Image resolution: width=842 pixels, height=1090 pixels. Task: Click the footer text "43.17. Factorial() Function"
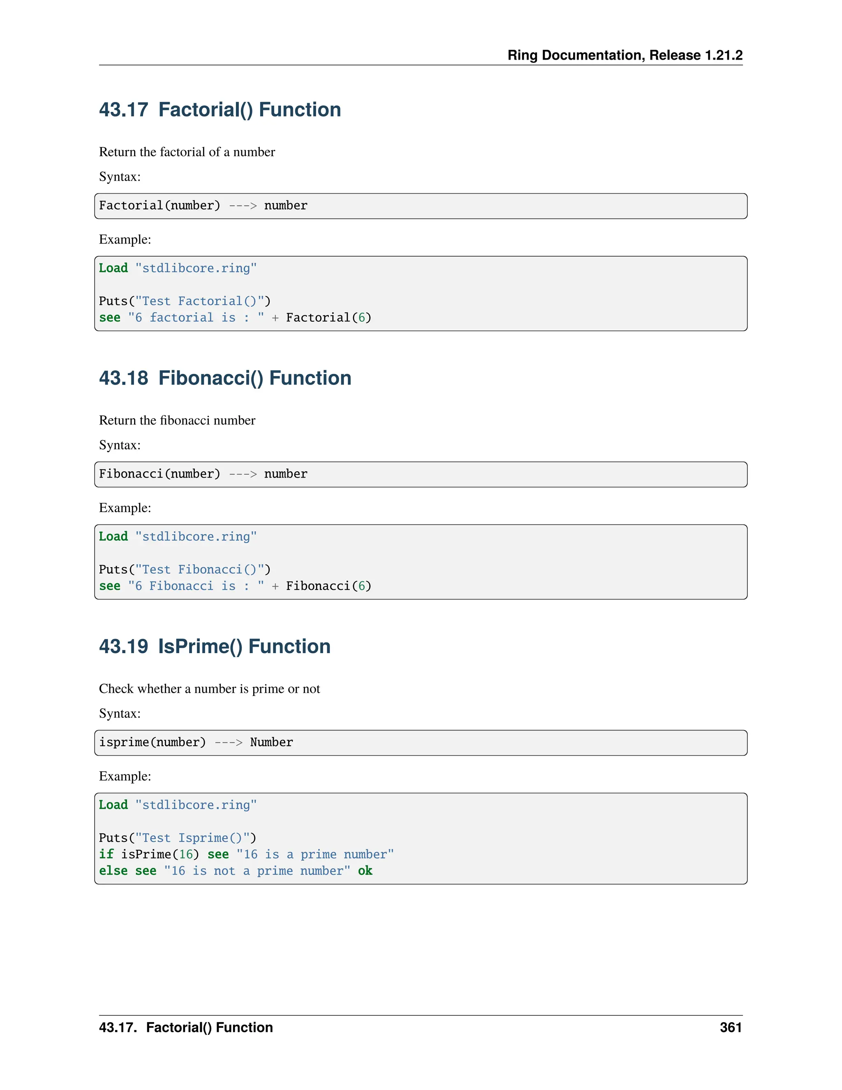pyautogui.click(x=185, y=1027)
